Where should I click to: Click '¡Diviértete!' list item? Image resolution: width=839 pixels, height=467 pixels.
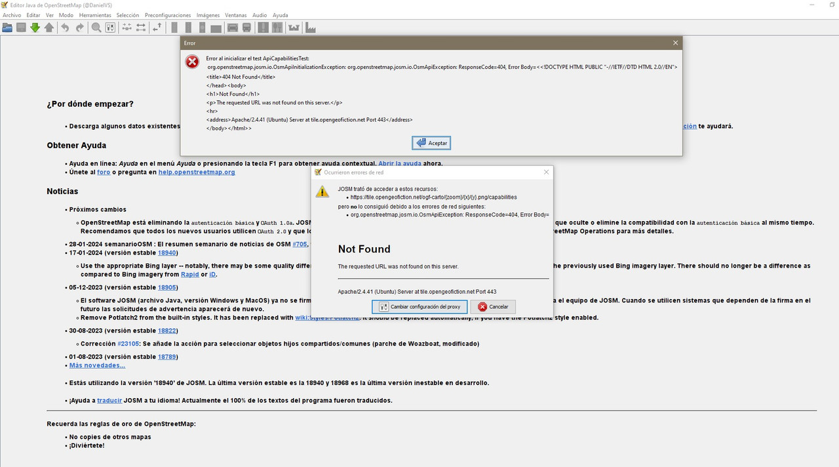(x=87, y=445)
